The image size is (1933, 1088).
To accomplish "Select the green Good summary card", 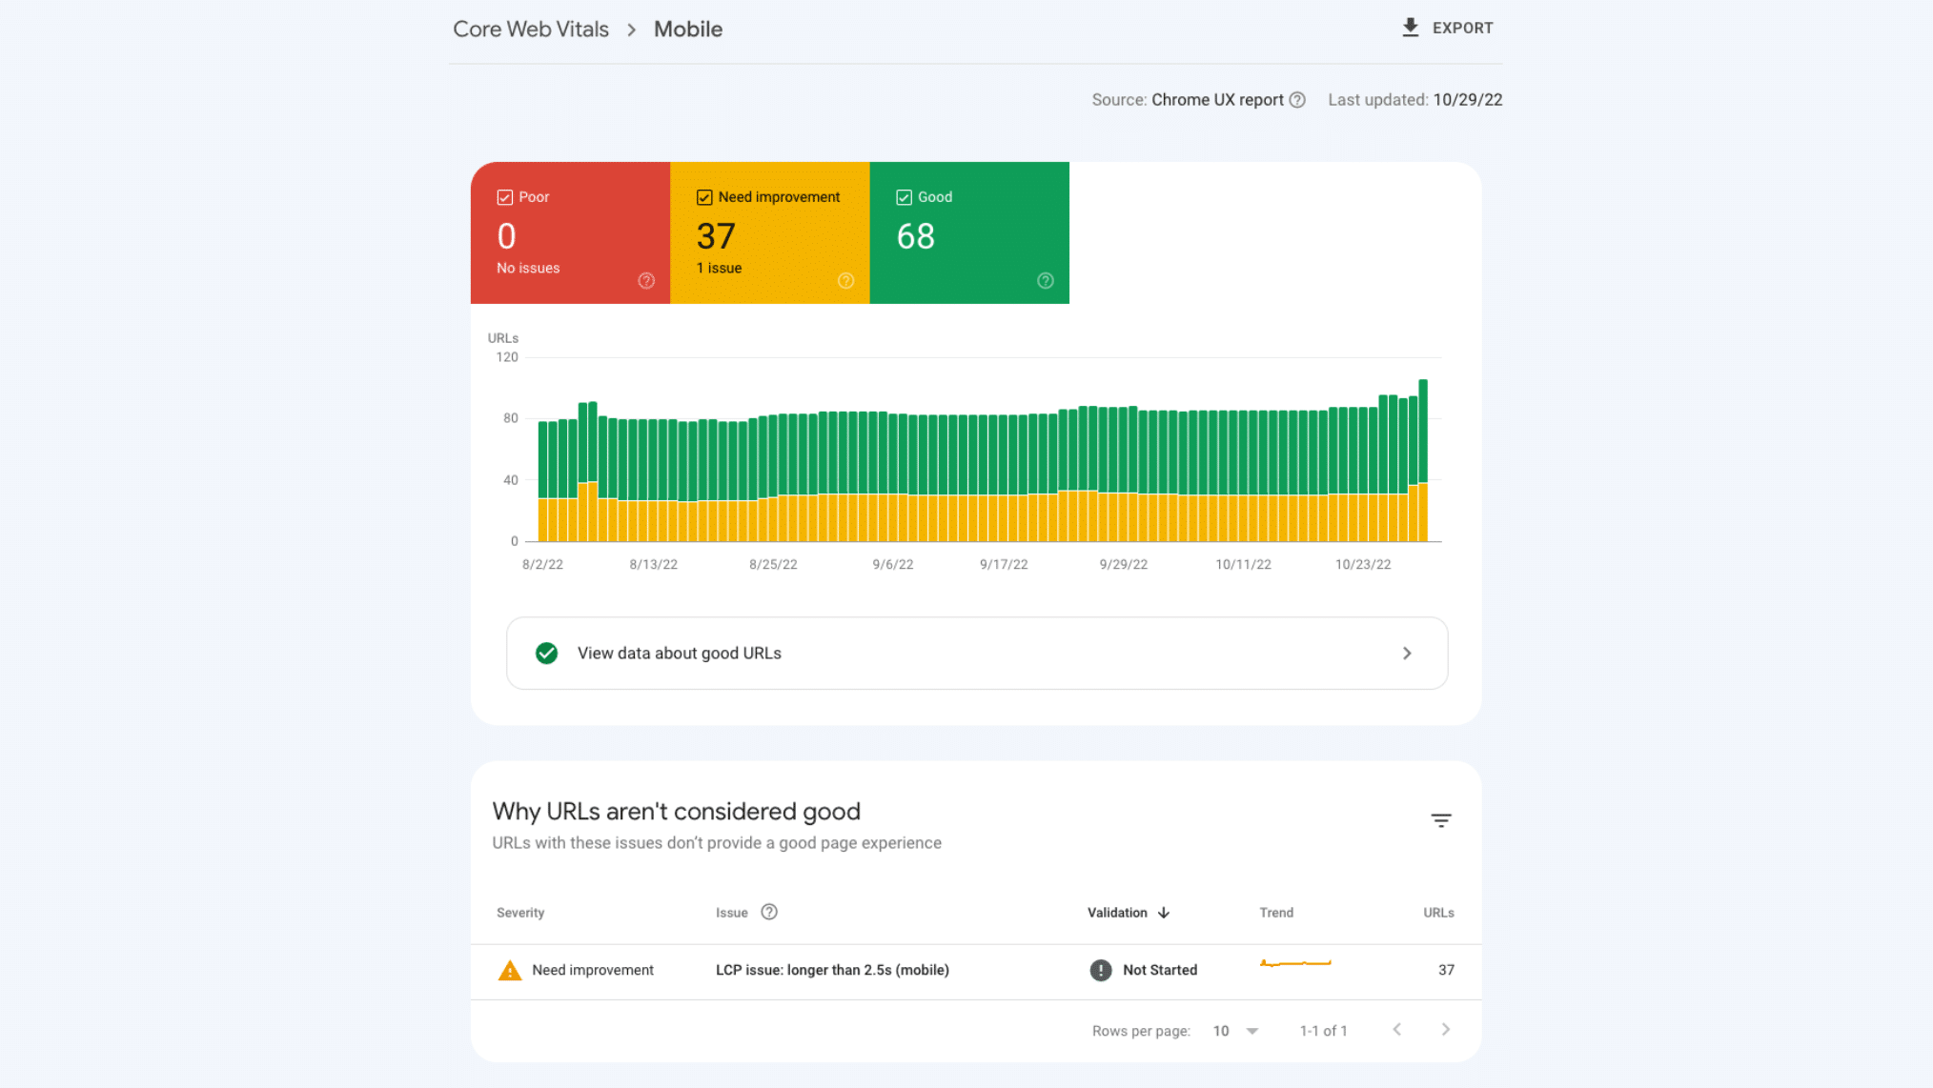I will 969,232.
